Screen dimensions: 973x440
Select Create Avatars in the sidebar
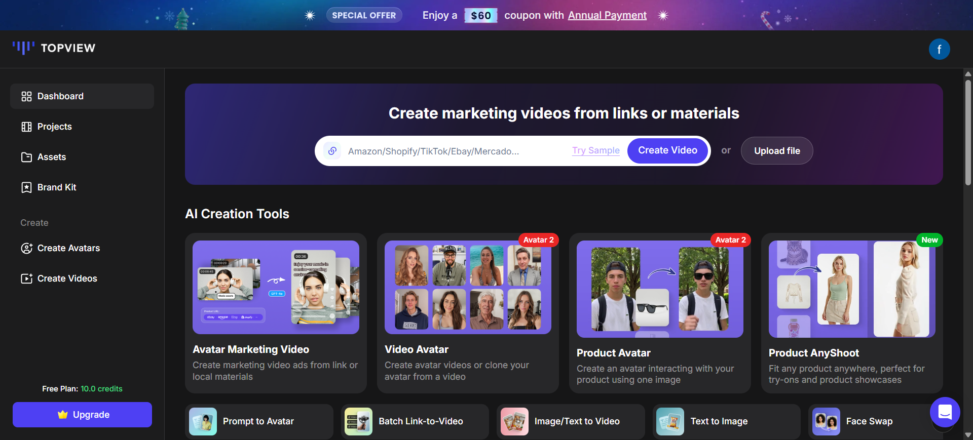pyautogui.click(x=82, y=248)
